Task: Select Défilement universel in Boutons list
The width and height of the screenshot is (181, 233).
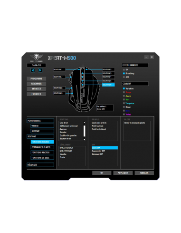Action: pos(68,126)
